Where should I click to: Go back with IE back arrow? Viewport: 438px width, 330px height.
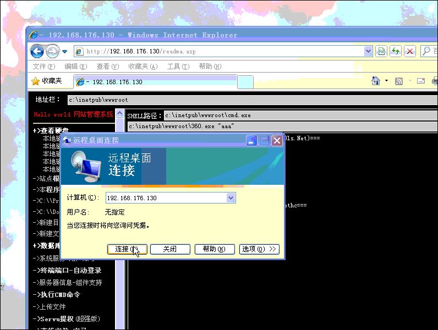point(37,52)
